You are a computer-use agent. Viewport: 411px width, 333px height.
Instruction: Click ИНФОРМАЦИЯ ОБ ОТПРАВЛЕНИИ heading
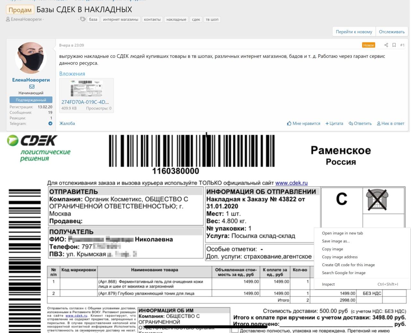(x=261, y=192)
